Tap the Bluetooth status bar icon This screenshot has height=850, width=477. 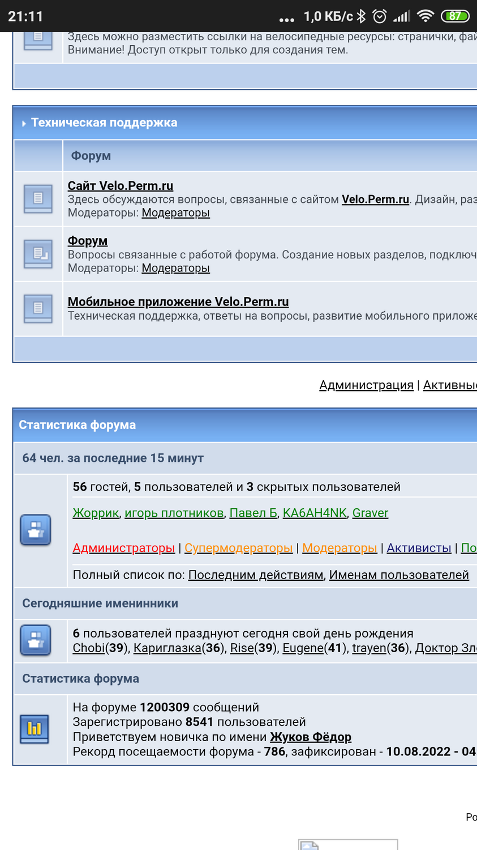pyautogui.click(x=361, y=16)
